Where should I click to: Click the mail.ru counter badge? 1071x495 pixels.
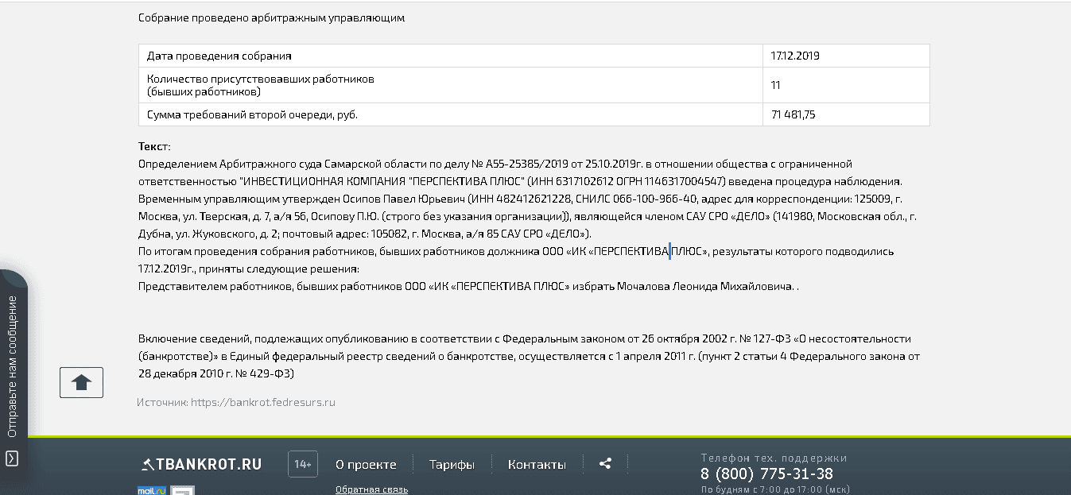[151, 490]
